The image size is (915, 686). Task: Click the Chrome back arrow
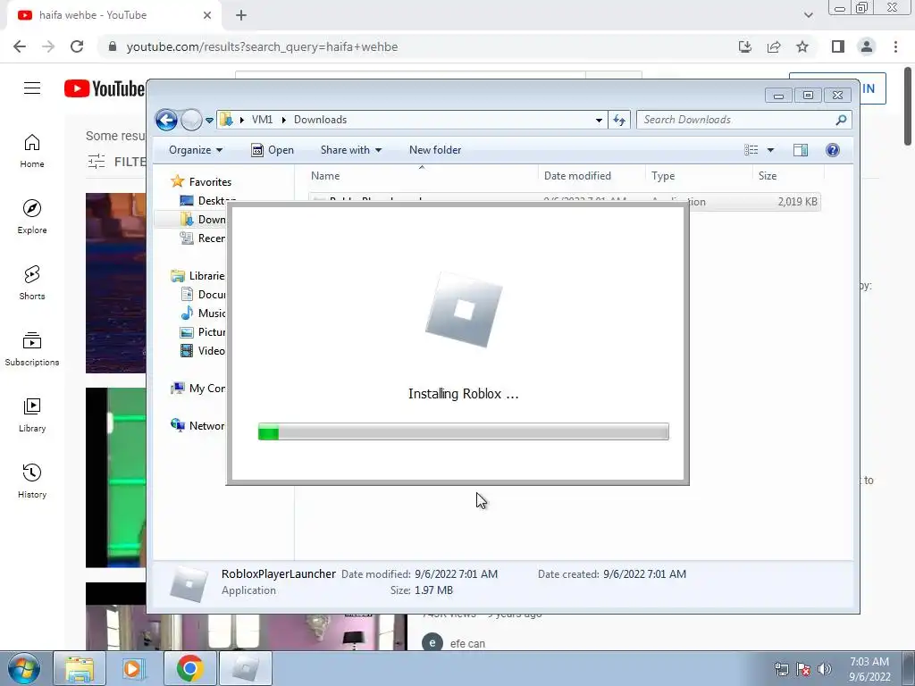20,46
